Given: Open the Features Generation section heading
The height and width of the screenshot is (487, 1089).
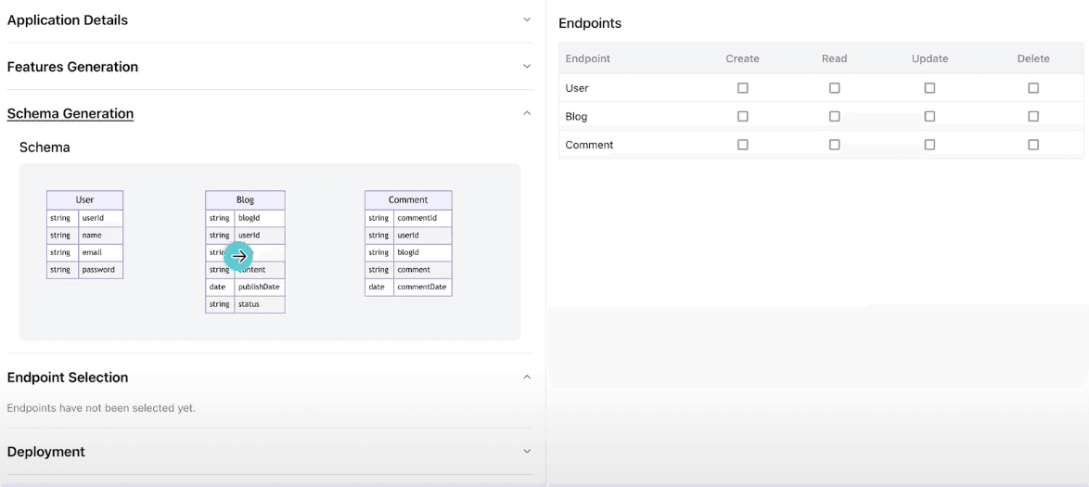Looking at the screenshot, I should pyautogui.click(x=72, y=67).
